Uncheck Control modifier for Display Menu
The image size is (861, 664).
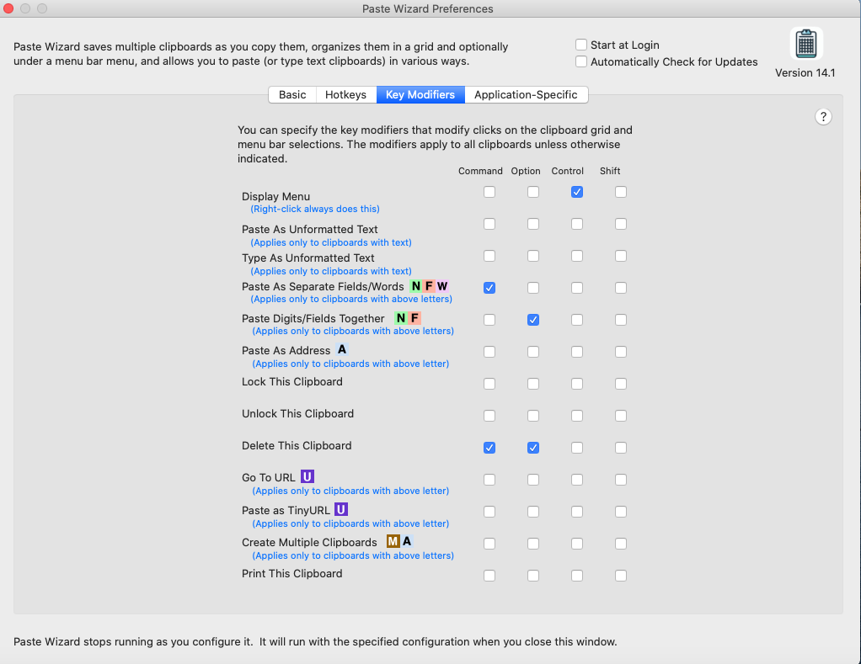pyautogui.click(x=577, y=192)
